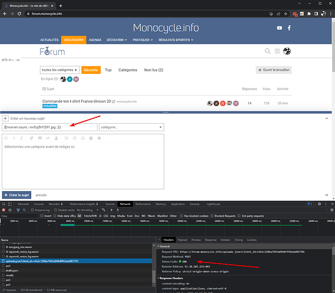Open the forum hamburger menu icon
This screenshot has height=293, width=335.
pos(277,51)
